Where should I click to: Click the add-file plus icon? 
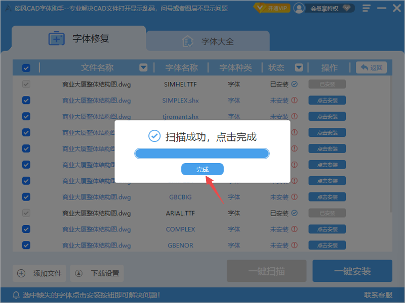[x=21, y=273]
